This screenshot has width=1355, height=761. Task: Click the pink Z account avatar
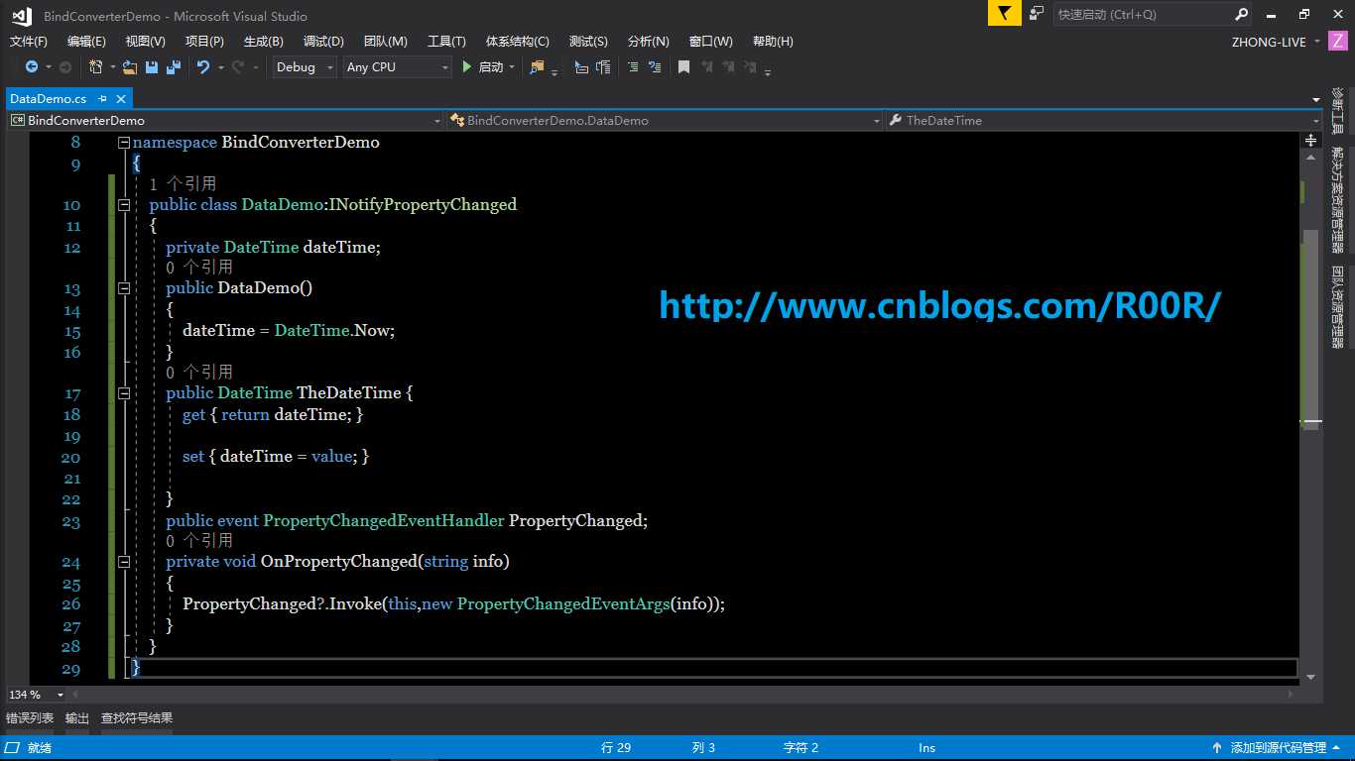tap(1338, 42)
